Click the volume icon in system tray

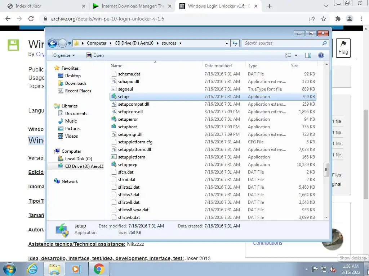(333, 269)
